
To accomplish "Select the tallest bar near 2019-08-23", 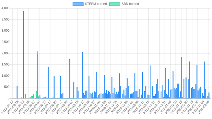I will (24, 55).
